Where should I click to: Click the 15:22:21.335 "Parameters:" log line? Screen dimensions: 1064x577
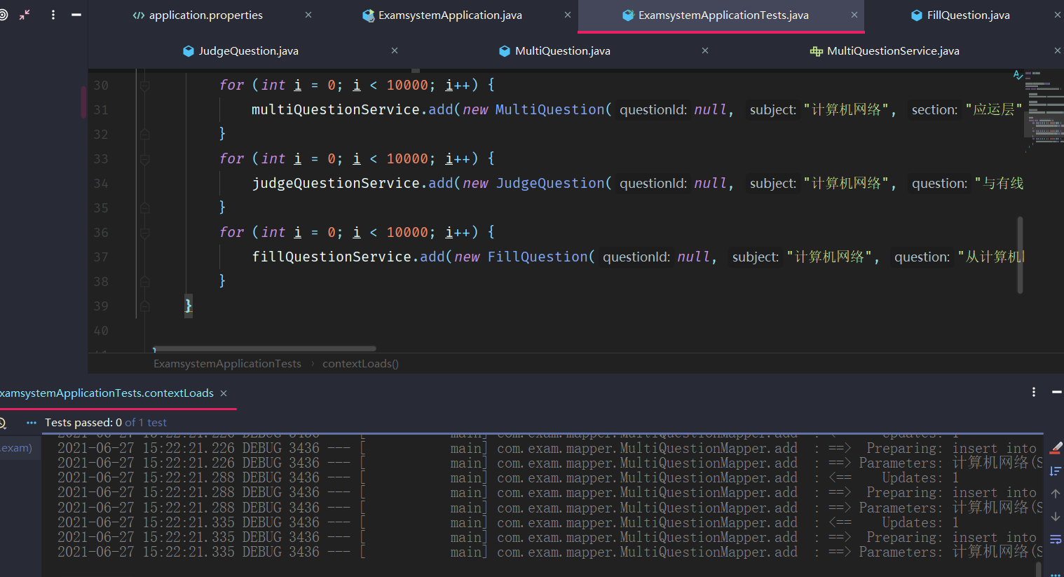click(550, 552)
